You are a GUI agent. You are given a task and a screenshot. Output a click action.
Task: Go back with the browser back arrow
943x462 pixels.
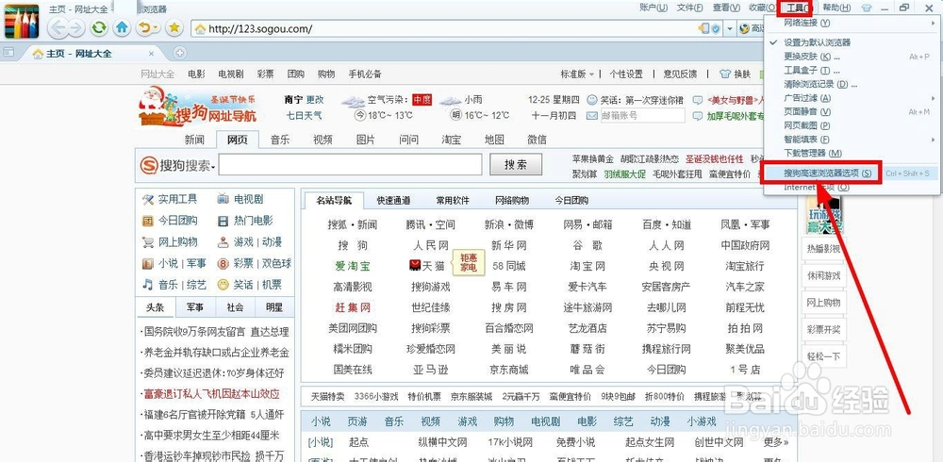click(x=58, y=27)
